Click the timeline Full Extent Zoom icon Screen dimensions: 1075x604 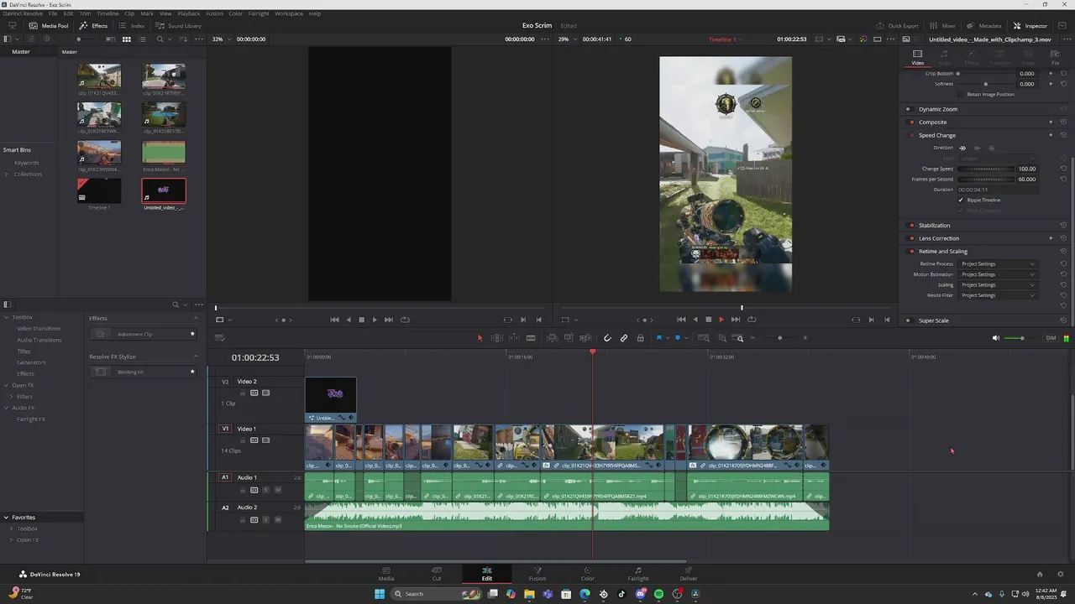(704, 338)
